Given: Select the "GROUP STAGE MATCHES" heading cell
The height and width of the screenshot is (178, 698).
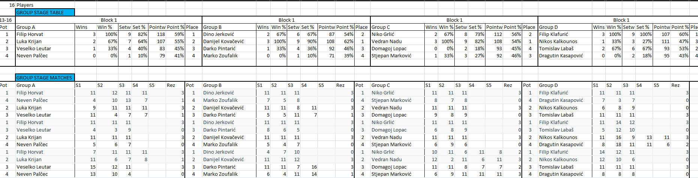Looking at the screenshot, I should pos(44,78).
